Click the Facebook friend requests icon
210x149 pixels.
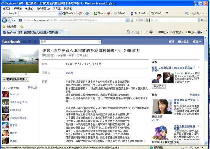[x=24, y=42]
